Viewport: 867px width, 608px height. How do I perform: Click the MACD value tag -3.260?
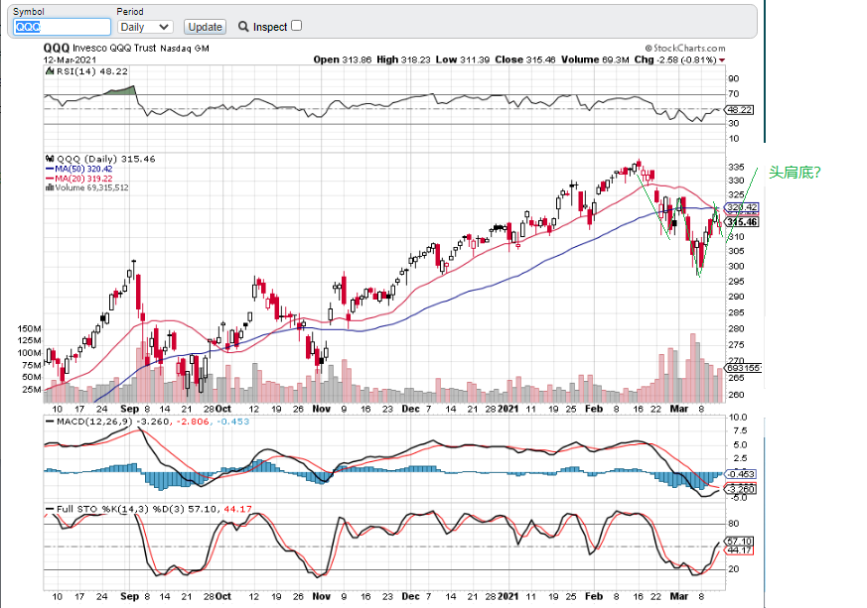point(741,489)
